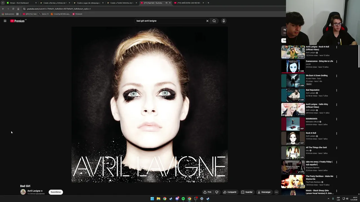The image size is (360, 202).
Task: Open Settings gear from the taskbar
Action: point(202,199)
